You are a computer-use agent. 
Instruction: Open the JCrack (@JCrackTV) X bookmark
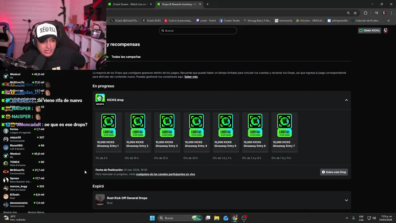point(124,20)
